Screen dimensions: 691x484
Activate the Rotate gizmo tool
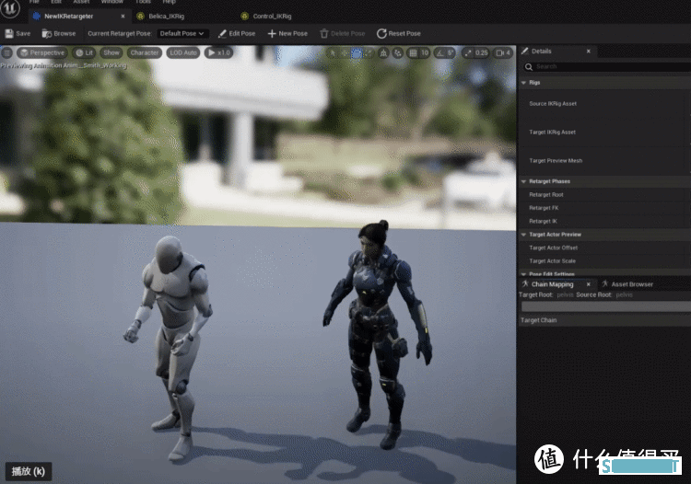[357, 52]
